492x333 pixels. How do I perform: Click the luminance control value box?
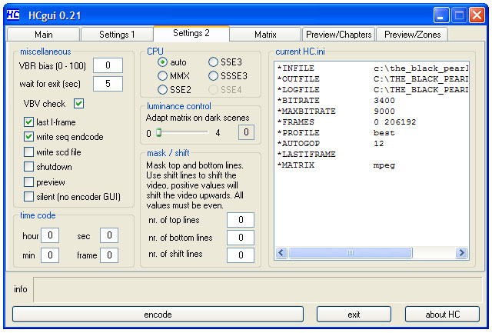246,132
